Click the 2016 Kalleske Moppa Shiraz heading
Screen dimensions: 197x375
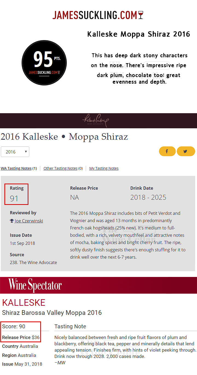[64, 137]
